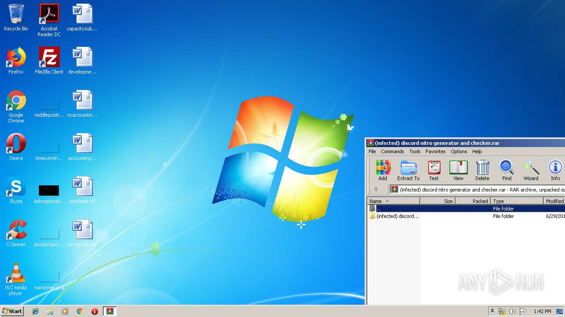Viewport: 565px width, 317px height.
Task: Click the taskbar clock 1:42 PM
Action: [542, 311]
